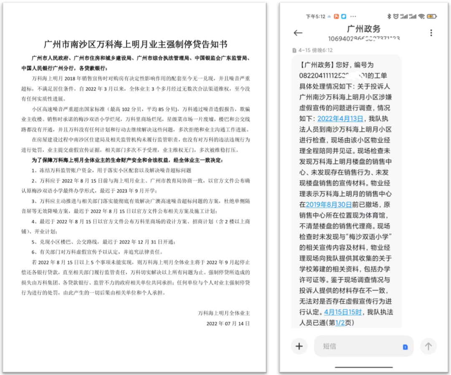Click item 1 冻结万科监管账户资金
The width and height of the screenshot is (451, 375).
tap(111, 170)
